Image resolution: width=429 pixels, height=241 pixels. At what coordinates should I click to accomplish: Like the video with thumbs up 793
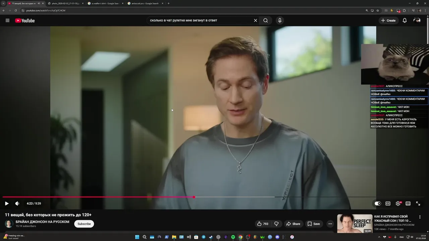pyautogui.click(x=263, y=224)
